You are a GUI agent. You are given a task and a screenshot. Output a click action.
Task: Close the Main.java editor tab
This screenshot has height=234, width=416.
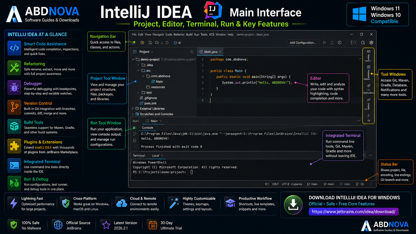[x=220, y=52]
